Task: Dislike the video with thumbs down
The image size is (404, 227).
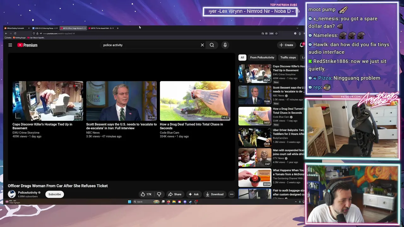Action: [x=159, y=194]
